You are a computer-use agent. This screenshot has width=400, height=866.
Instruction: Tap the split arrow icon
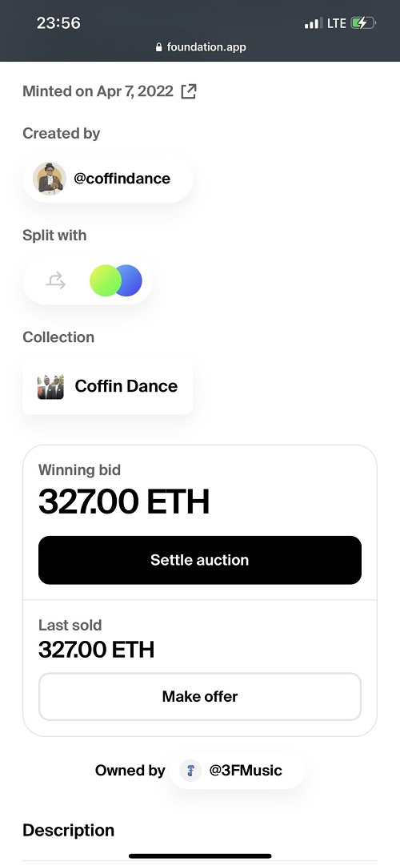[x=56, y=281]
